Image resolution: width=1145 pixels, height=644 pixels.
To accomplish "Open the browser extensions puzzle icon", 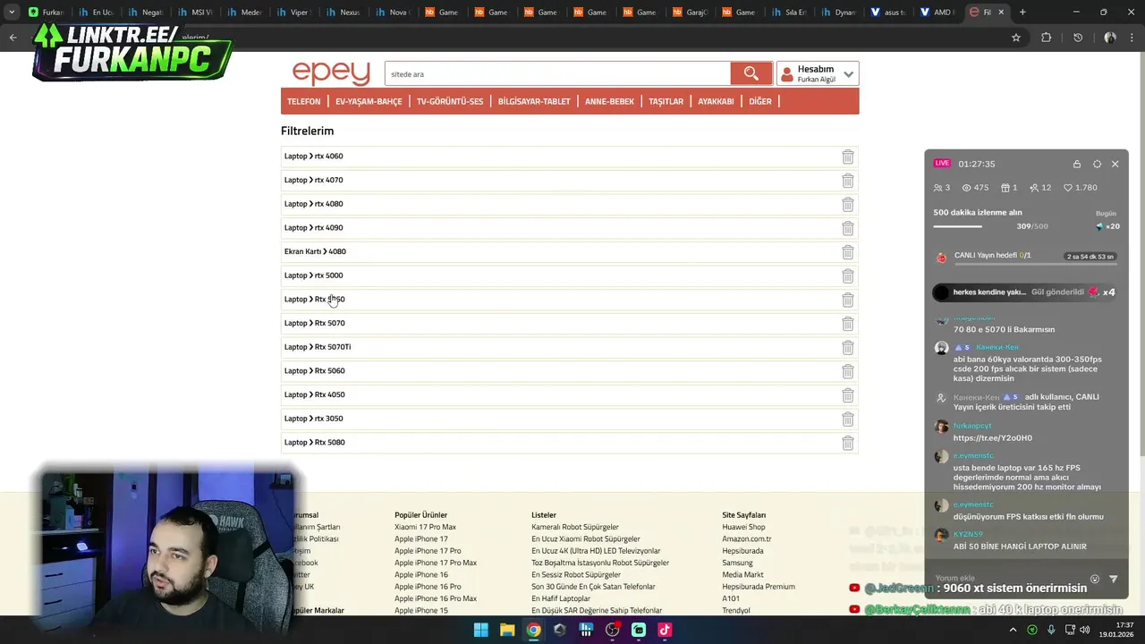I will coord(1046,38).
